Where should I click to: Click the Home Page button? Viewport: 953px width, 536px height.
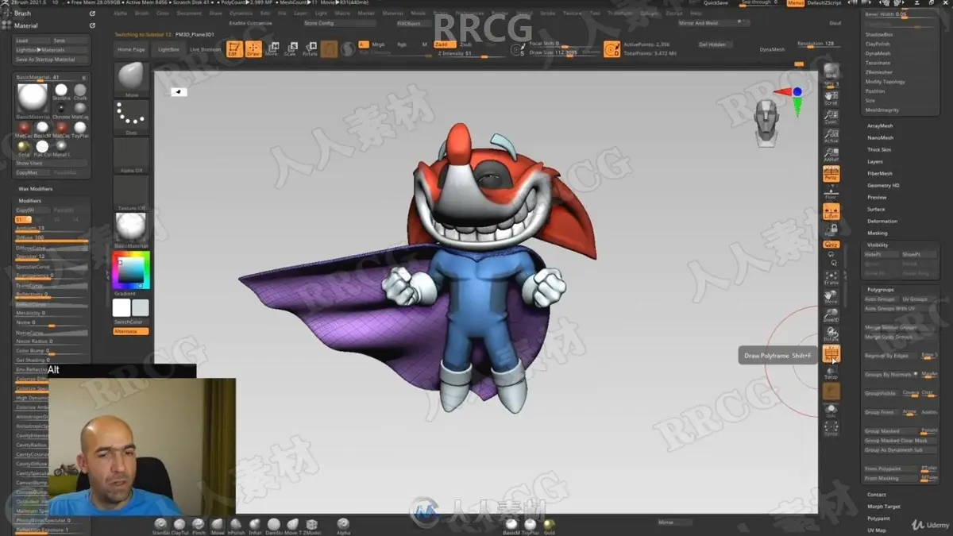coord(131,49)
